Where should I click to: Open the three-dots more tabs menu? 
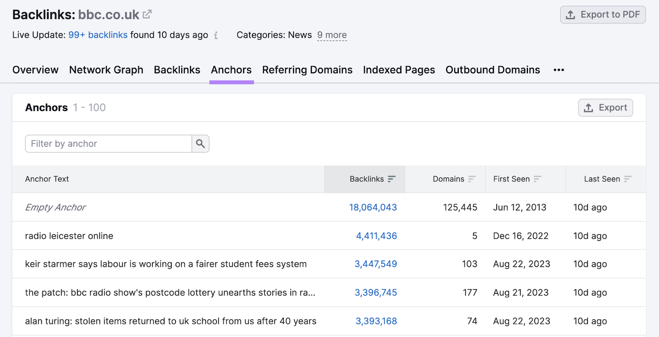pyautogui.click(x=559, y=70)
